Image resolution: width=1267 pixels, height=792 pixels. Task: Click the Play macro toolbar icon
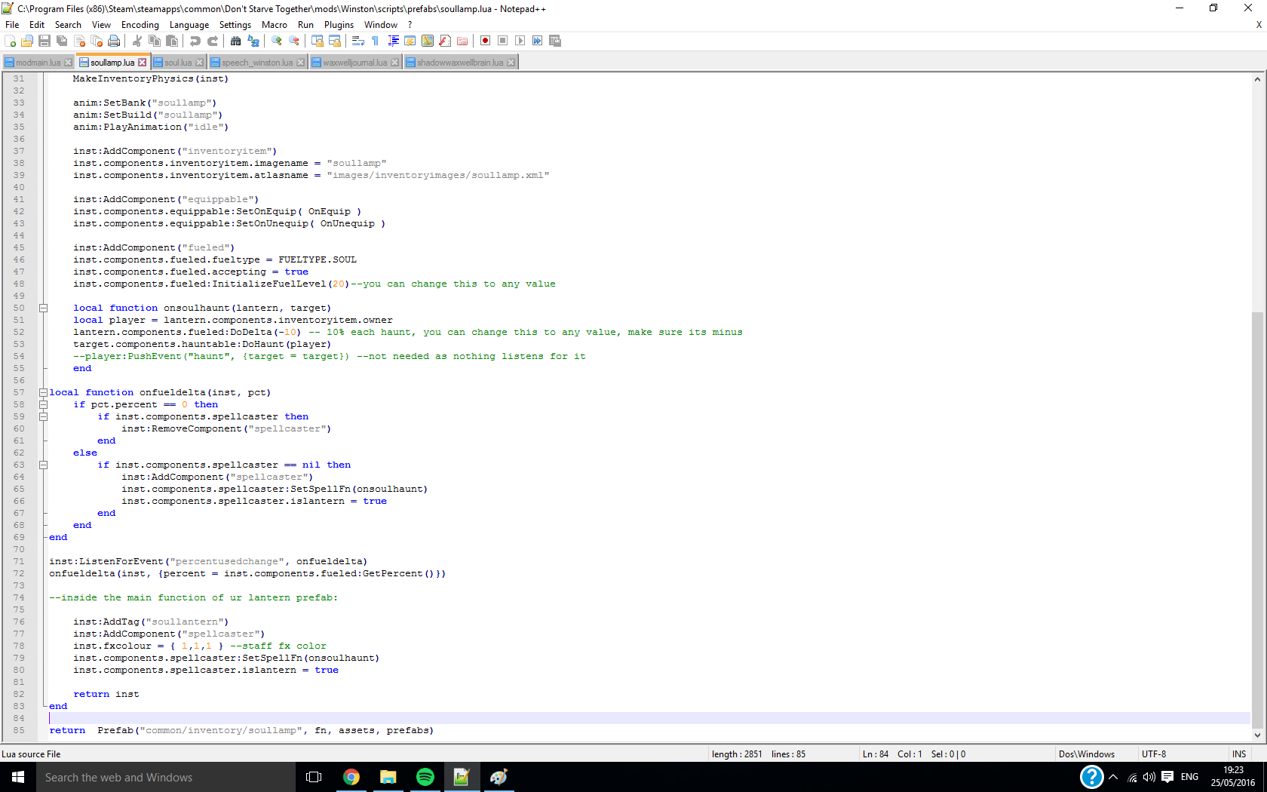[x=520, y=41]
